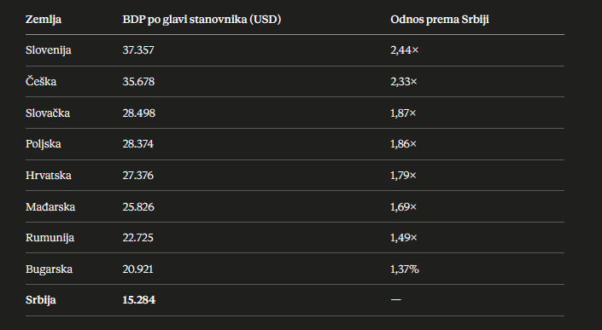Click the Poljska row label
This screenshot has height=330, width=602.
[44, 144]
